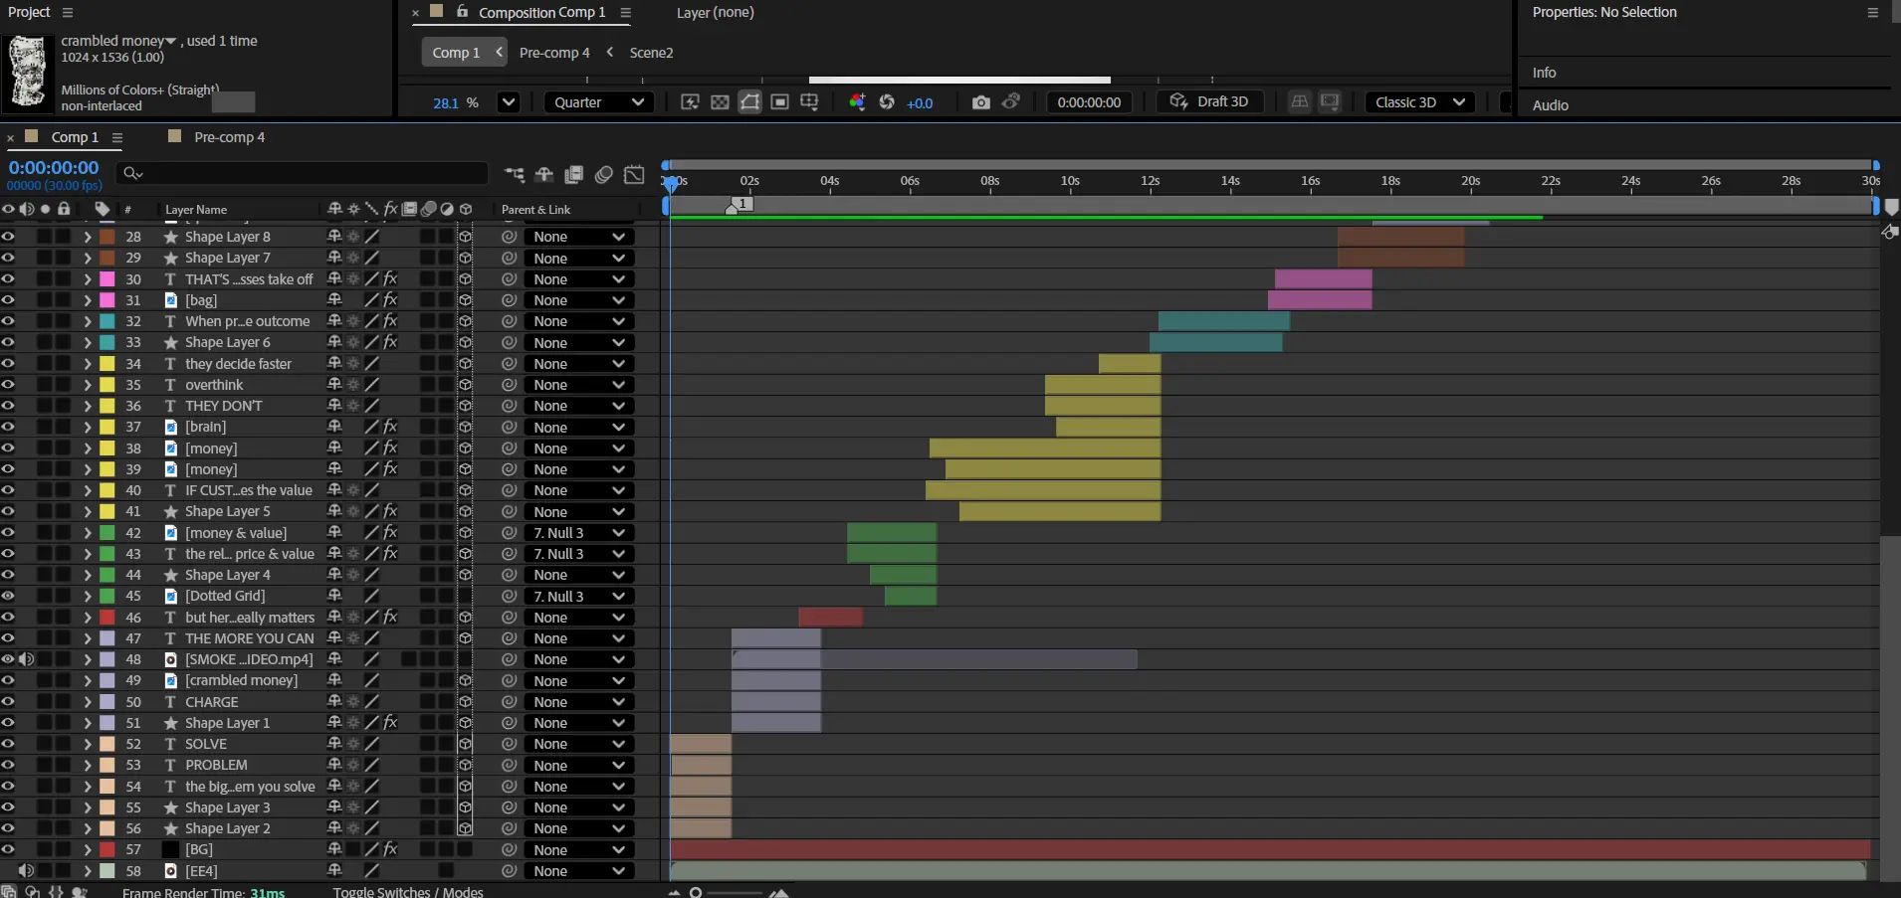Click Toggle Switches / Modes button

coord(408,892)
